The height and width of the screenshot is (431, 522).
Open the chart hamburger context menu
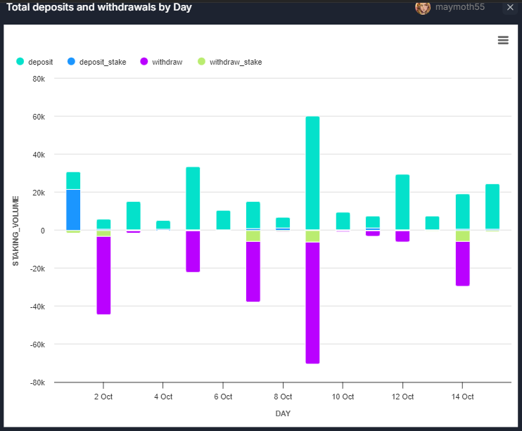pos(503,40)
